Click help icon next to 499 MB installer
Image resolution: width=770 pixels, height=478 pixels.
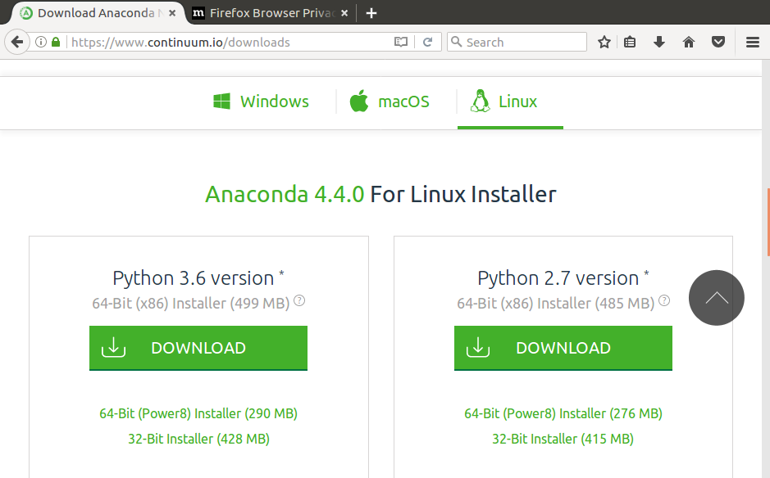[299, 300]
